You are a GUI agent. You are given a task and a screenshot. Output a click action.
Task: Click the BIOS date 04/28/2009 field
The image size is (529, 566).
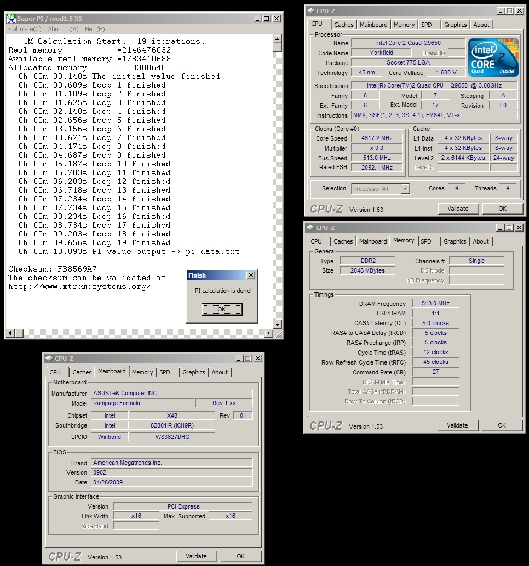pyautogui.click(x=172, y=482)
